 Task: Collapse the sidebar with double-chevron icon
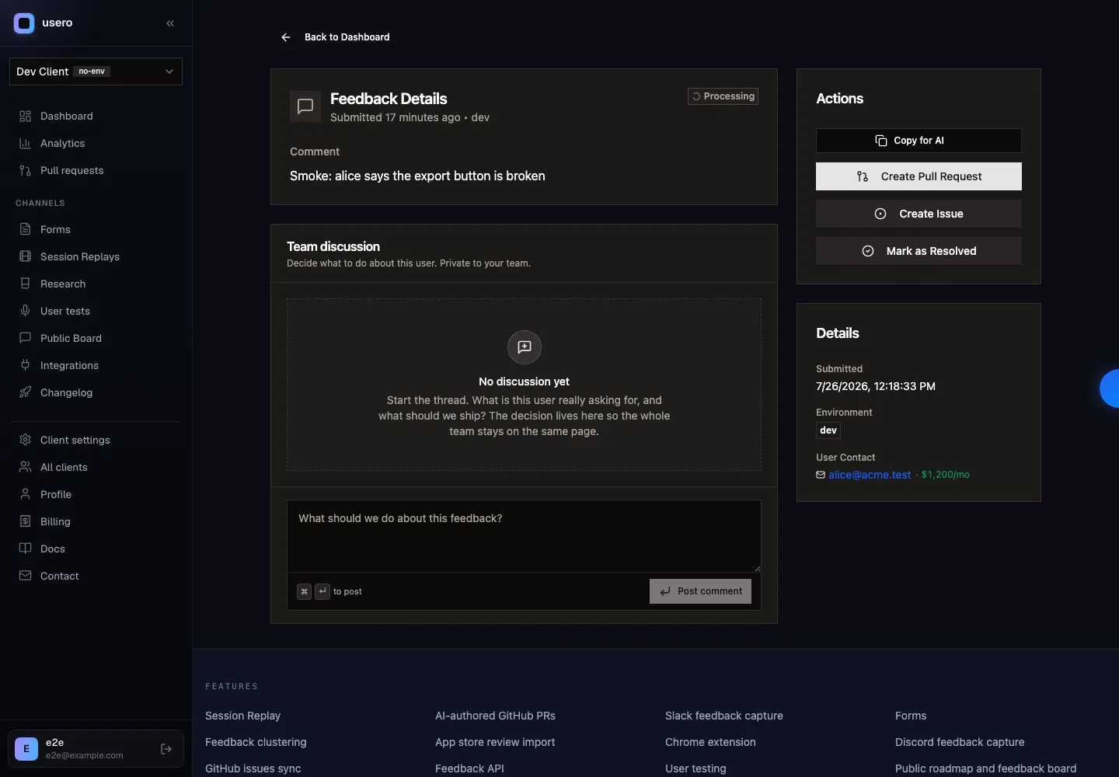170,23
